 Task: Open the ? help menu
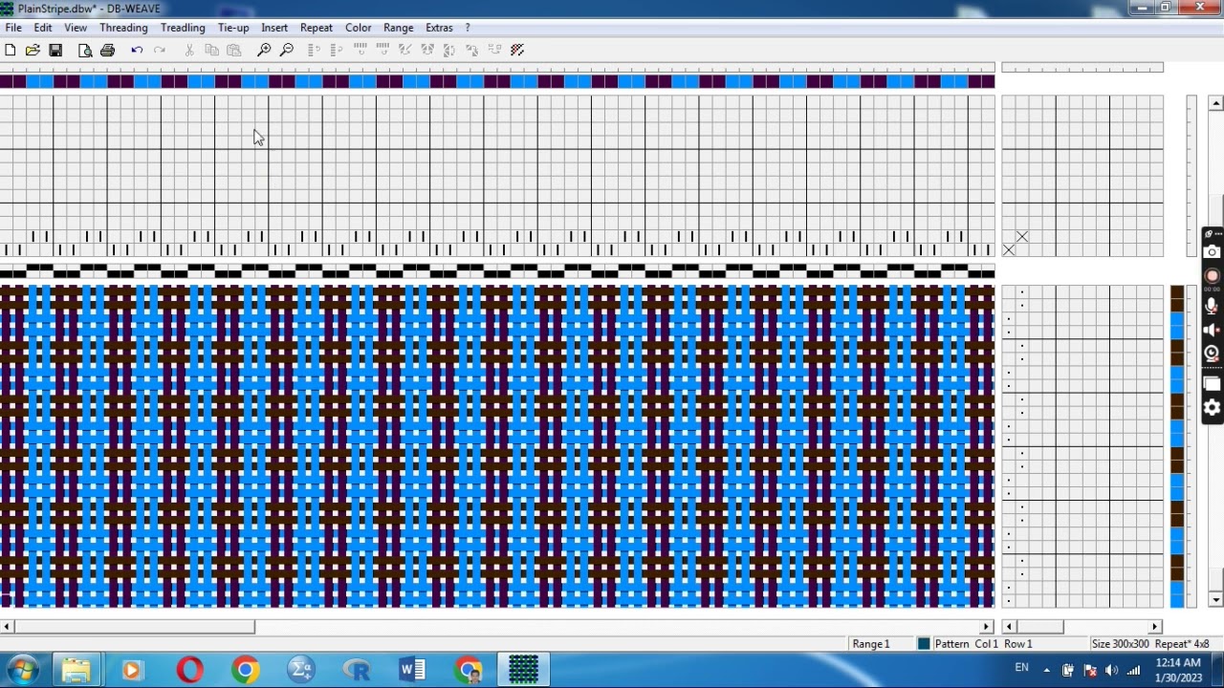[468, 28]
